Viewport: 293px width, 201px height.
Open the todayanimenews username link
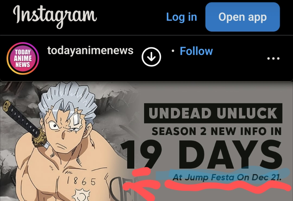click(90, 51)
